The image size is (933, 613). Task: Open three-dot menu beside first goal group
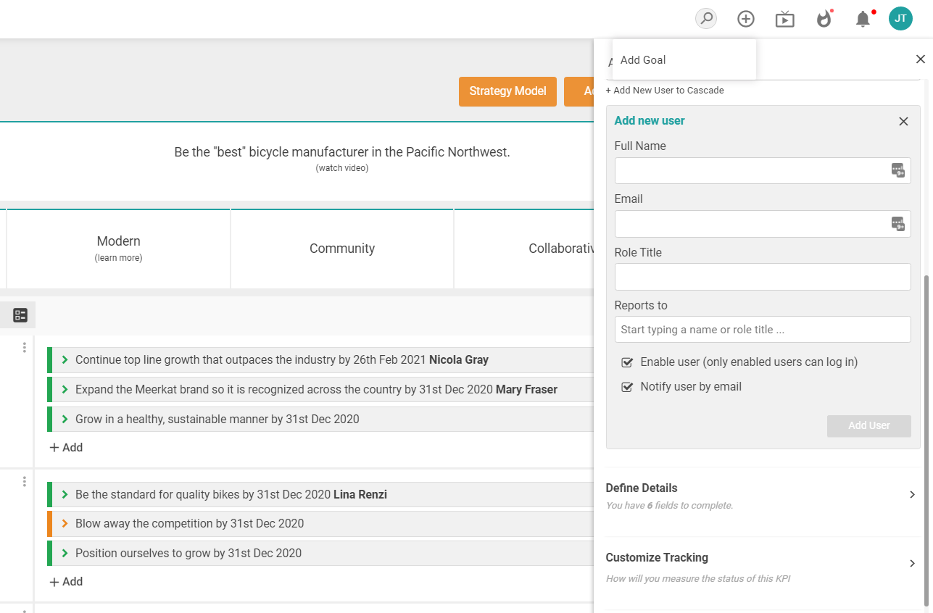24,348
